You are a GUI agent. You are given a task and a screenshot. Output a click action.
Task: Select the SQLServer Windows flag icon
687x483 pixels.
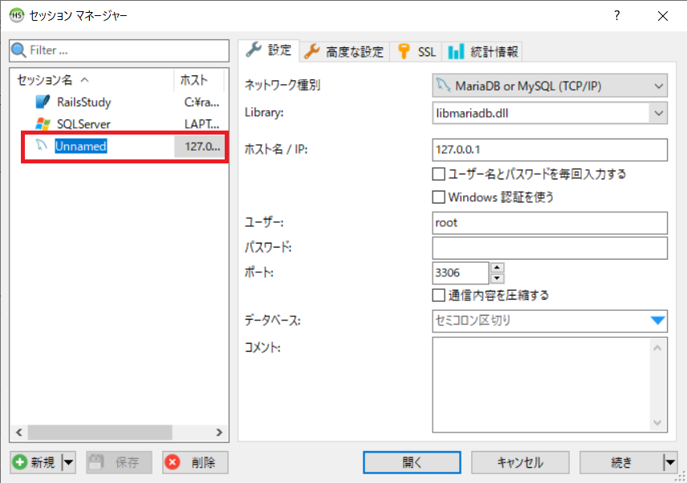tap(42, 124)
